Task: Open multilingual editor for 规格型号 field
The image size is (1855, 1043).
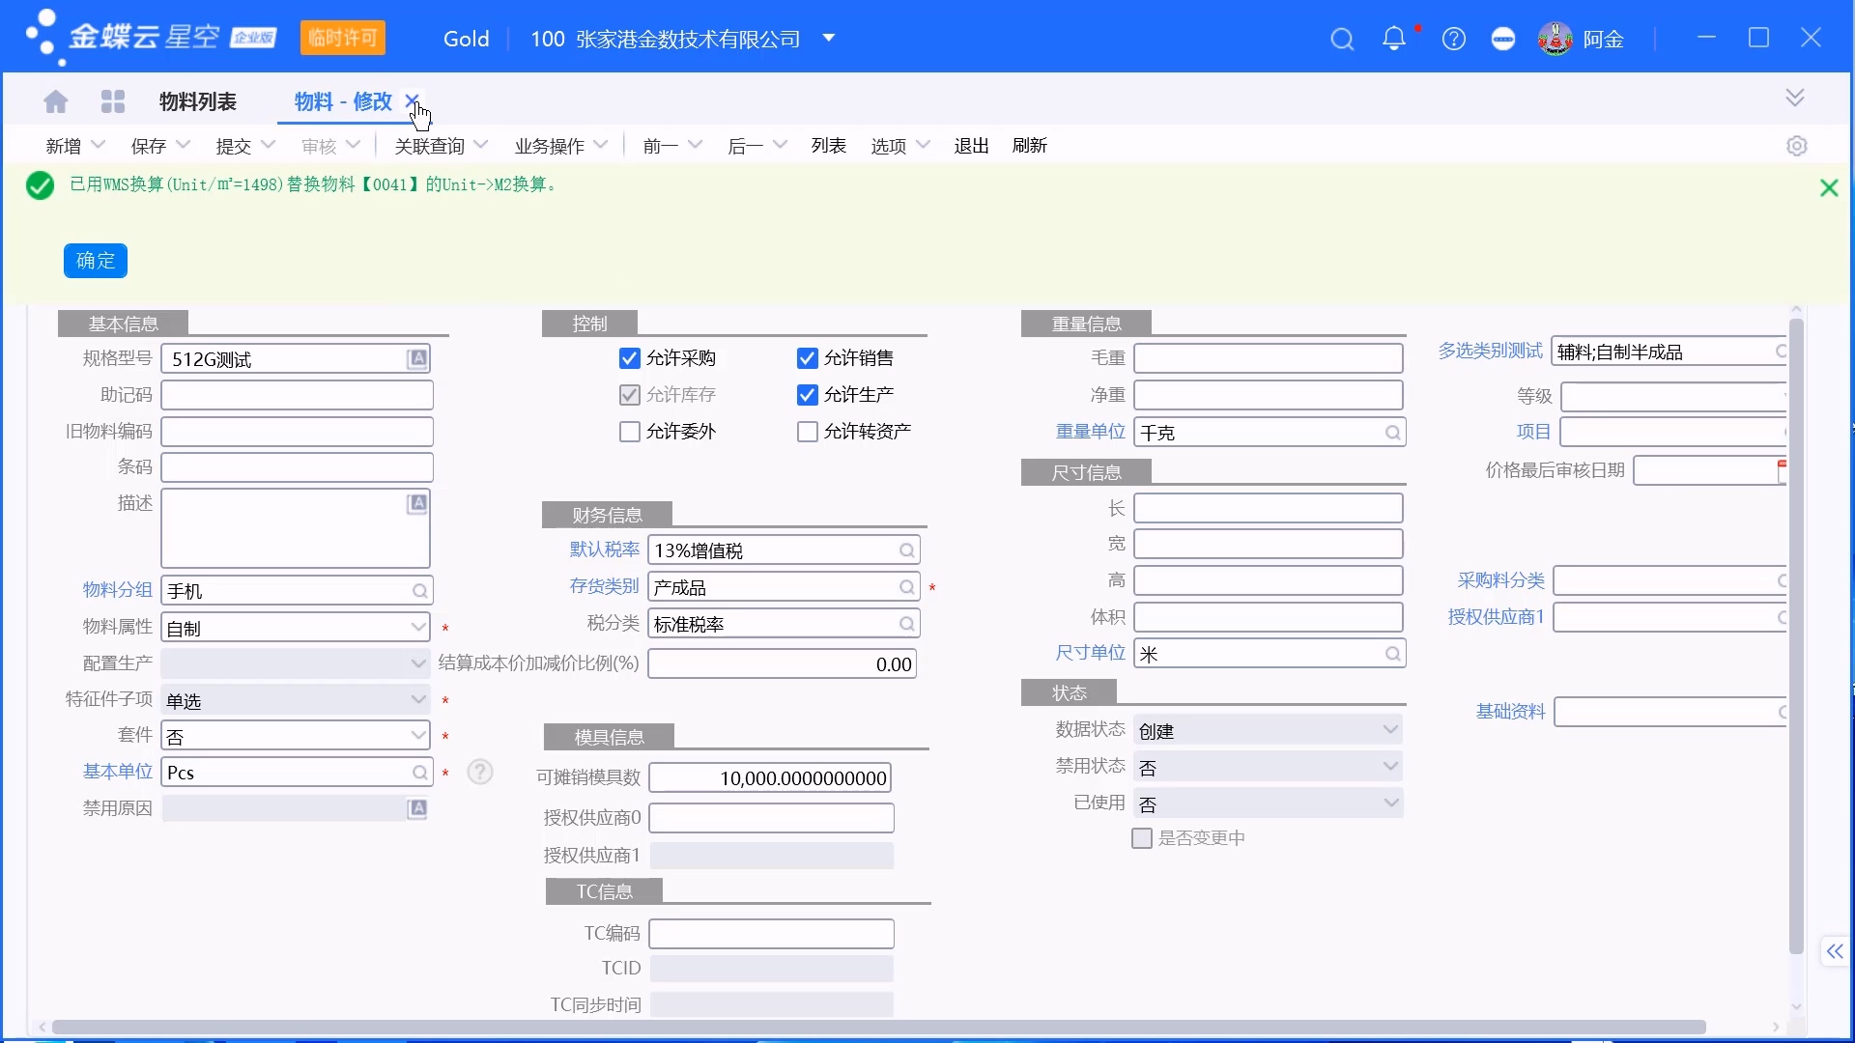Action: point(417,358)
